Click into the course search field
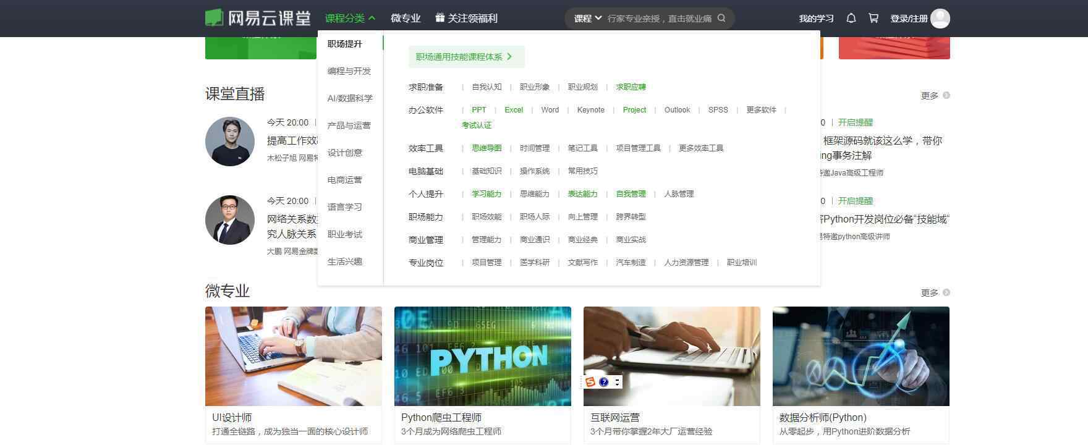Viewport: 1088px width, 445px height. tap(659, 19)
